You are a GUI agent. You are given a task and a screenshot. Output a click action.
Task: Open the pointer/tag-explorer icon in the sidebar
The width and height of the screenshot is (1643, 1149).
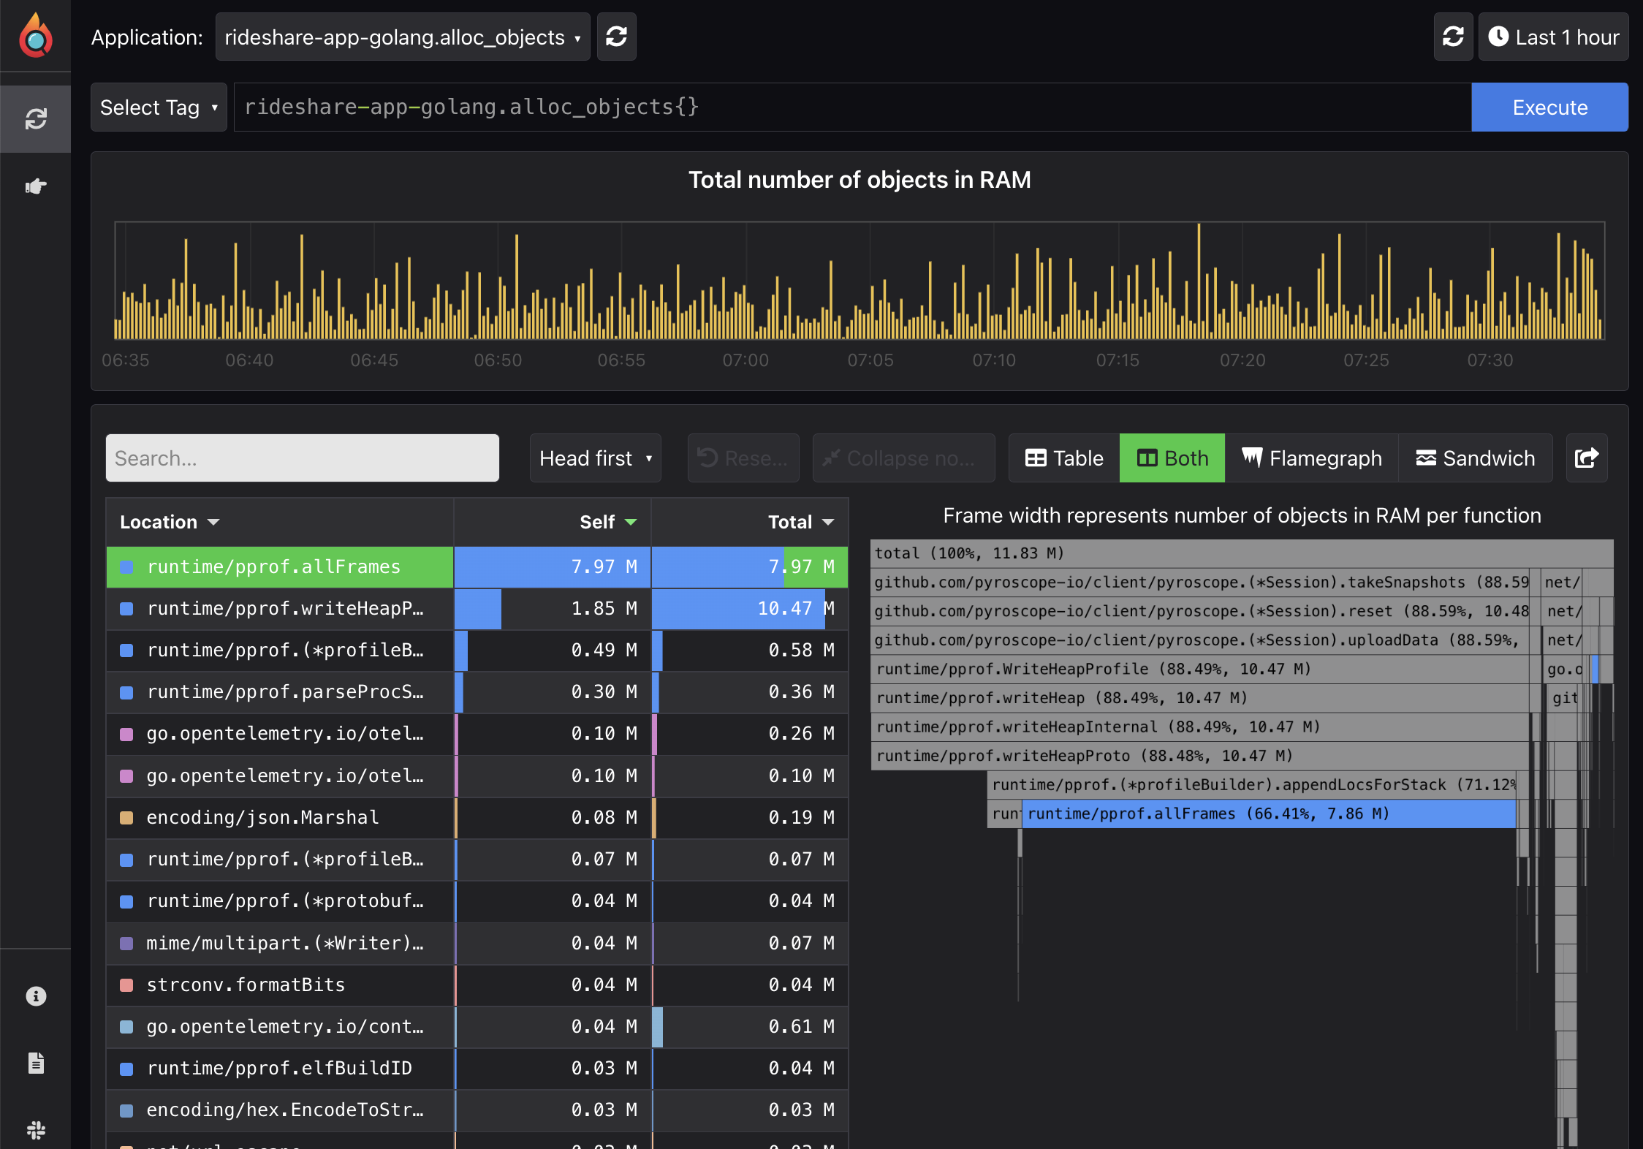click(35, 186)
